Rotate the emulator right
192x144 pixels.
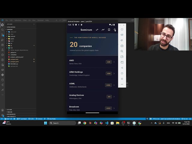pos(122,62)
